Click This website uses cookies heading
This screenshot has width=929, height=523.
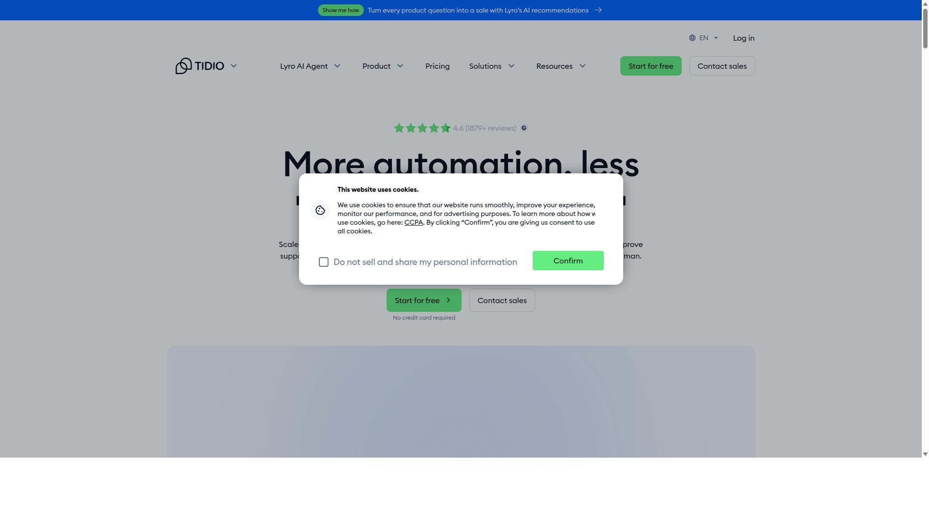click(378, 189)
